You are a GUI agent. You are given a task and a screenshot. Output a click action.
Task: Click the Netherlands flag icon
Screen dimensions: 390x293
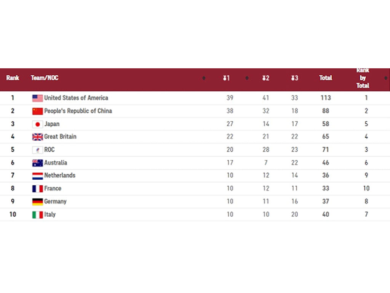click(x=38, y=176)
